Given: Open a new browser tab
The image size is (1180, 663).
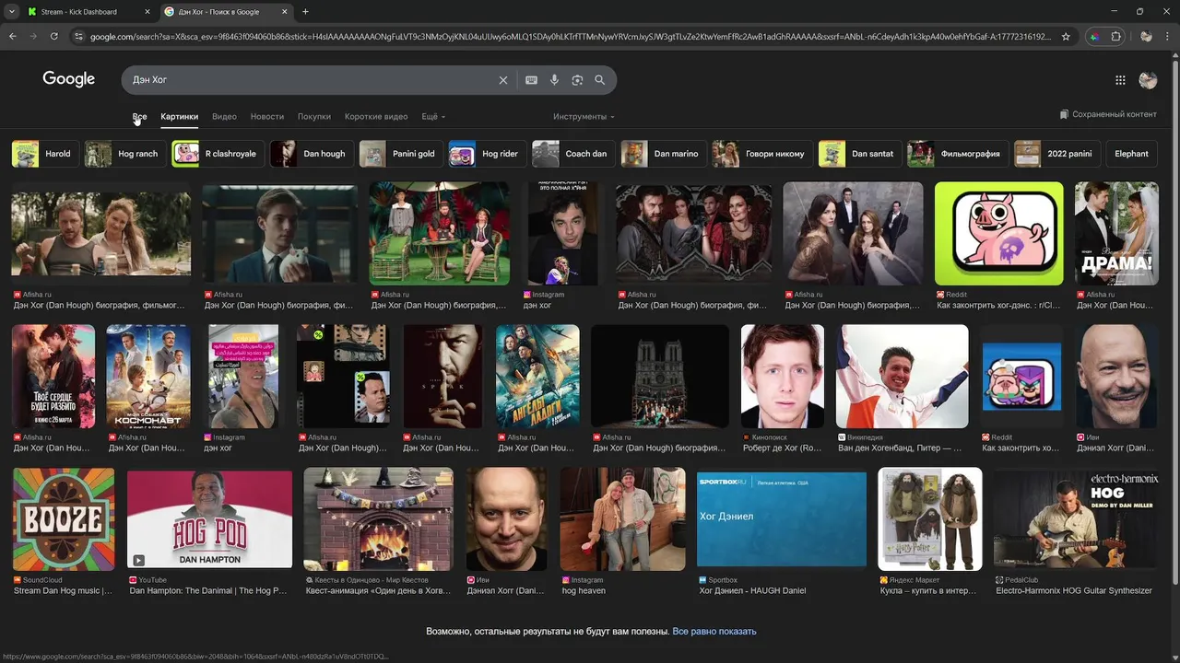Looking at the screenshot, I should click(305, 12).
